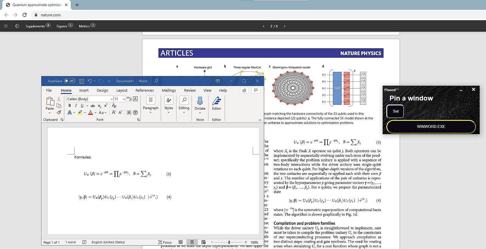Apply strikethrough formatting
Image resolution: width=486 pixels, height=249 pixels.
(x=93, y=106)
